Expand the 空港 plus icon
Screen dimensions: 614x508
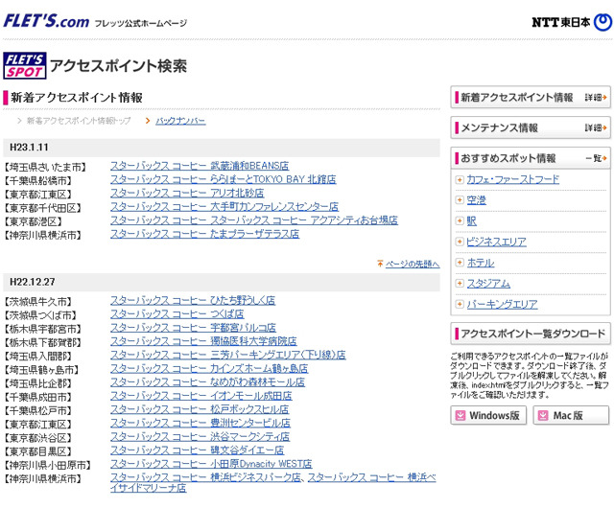460,200
